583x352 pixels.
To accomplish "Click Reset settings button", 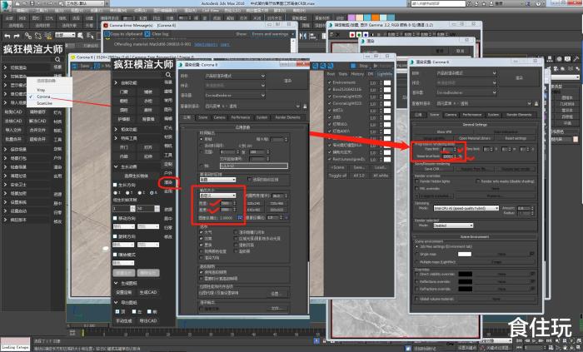I will (x=516, y=138).
